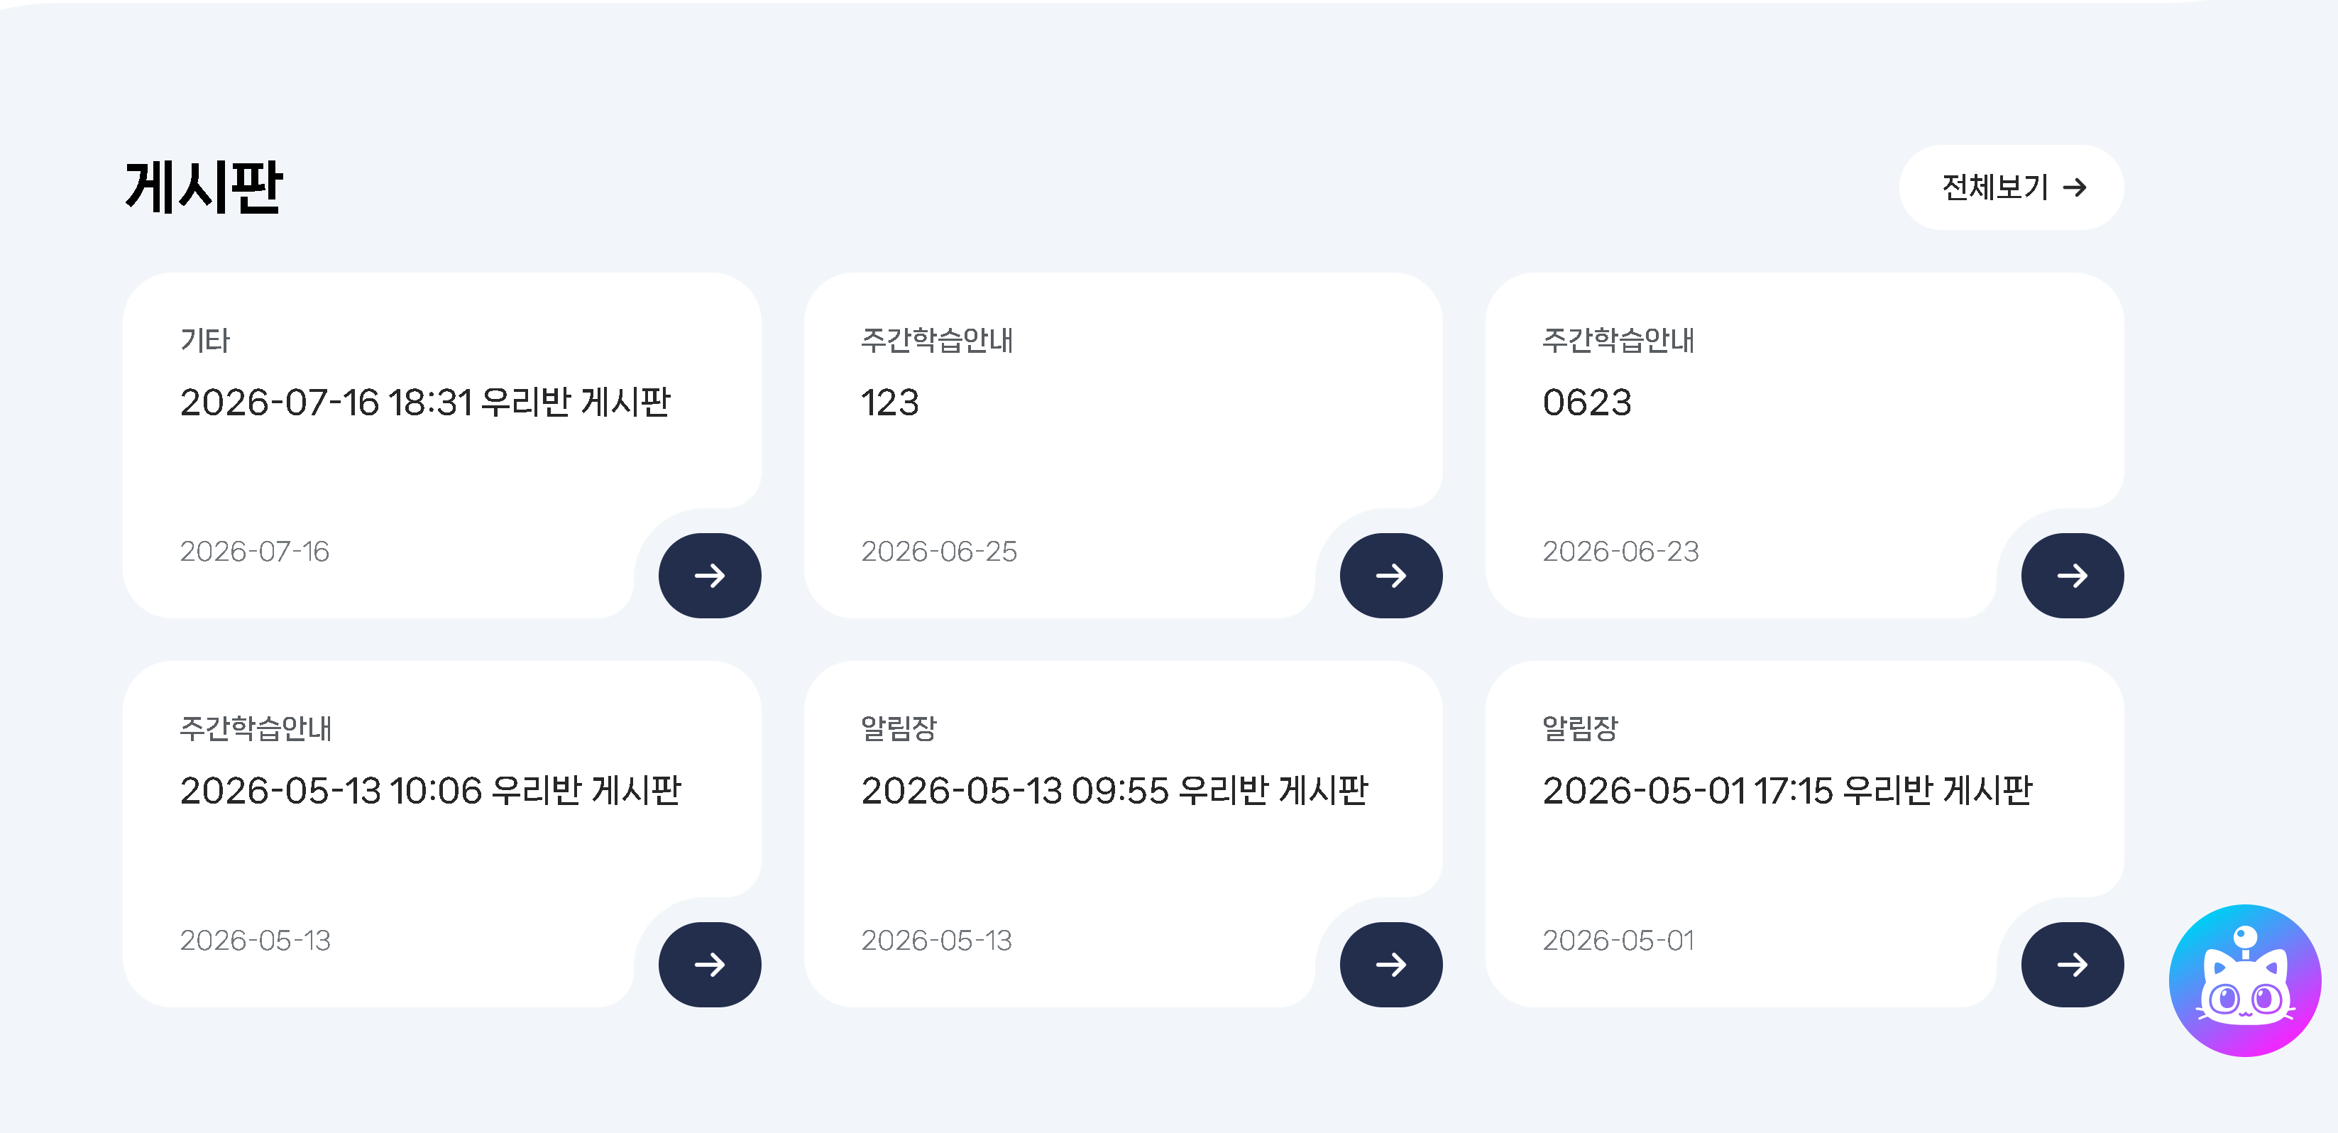Click arrow icon on 2026-05-13 10:06 card
The image size is (2338, 1133).
[710, 964]
